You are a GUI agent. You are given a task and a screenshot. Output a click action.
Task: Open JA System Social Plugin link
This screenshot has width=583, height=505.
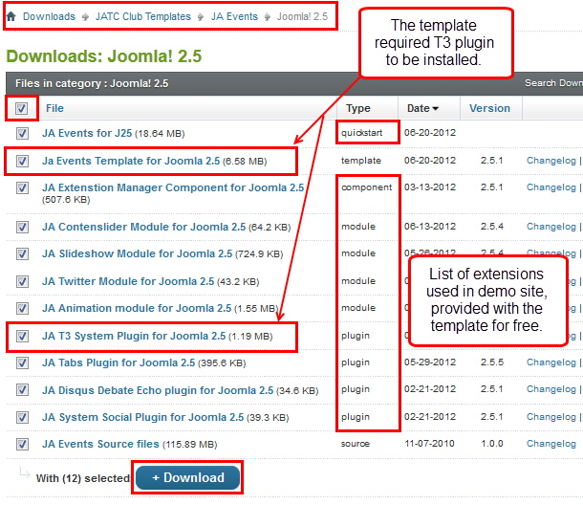pos(142,418)
